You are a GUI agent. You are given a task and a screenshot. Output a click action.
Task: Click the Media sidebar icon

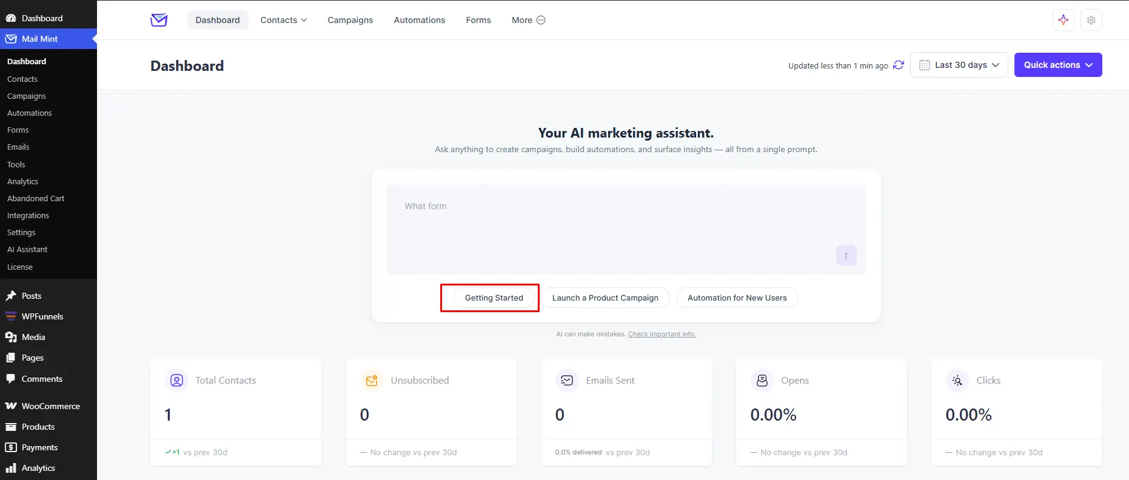tap(11, 337)
